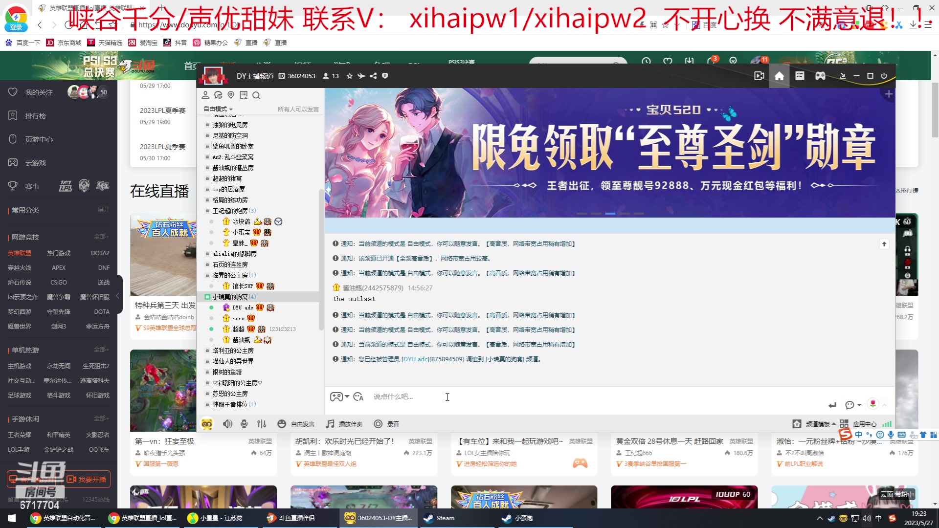Open the audio mixer sliders icon
The image size is (939, 528).
[x=262, y=424]
